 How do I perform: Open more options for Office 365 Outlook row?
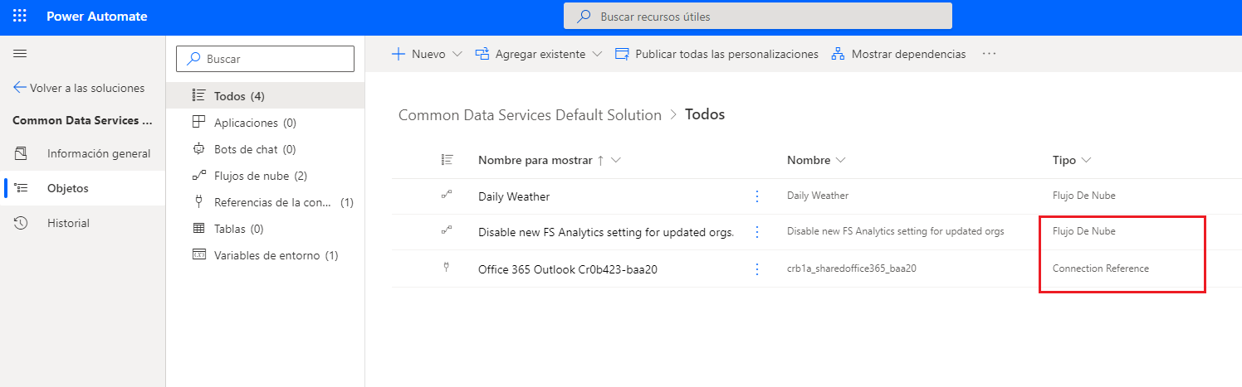756,269
